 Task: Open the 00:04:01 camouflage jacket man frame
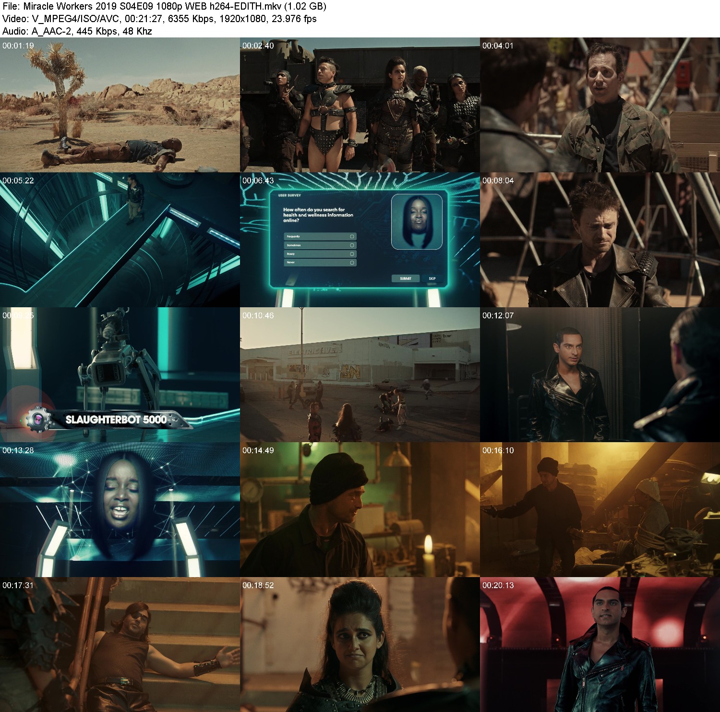600,105
